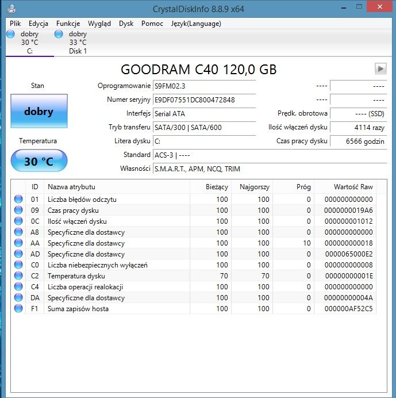This screenshot has height=398, width=396.
Task: Open the Wygląd menu
Action: [x=99, y=24]
